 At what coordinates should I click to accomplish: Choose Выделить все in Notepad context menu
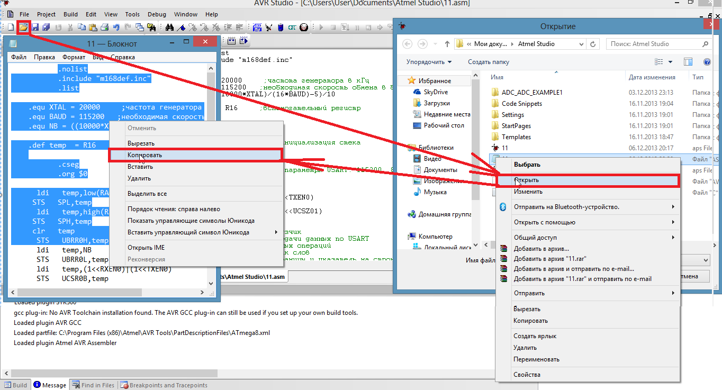(195, 194)
